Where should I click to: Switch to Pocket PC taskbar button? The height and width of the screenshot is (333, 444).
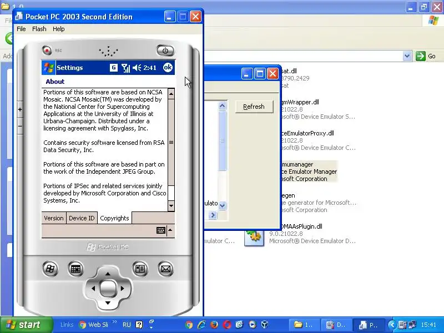tap(369, 325)
